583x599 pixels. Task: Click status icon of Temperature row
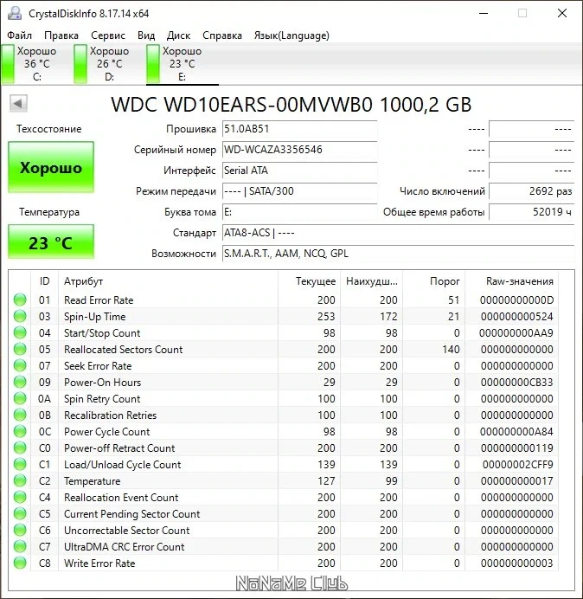tap(20, 480)
